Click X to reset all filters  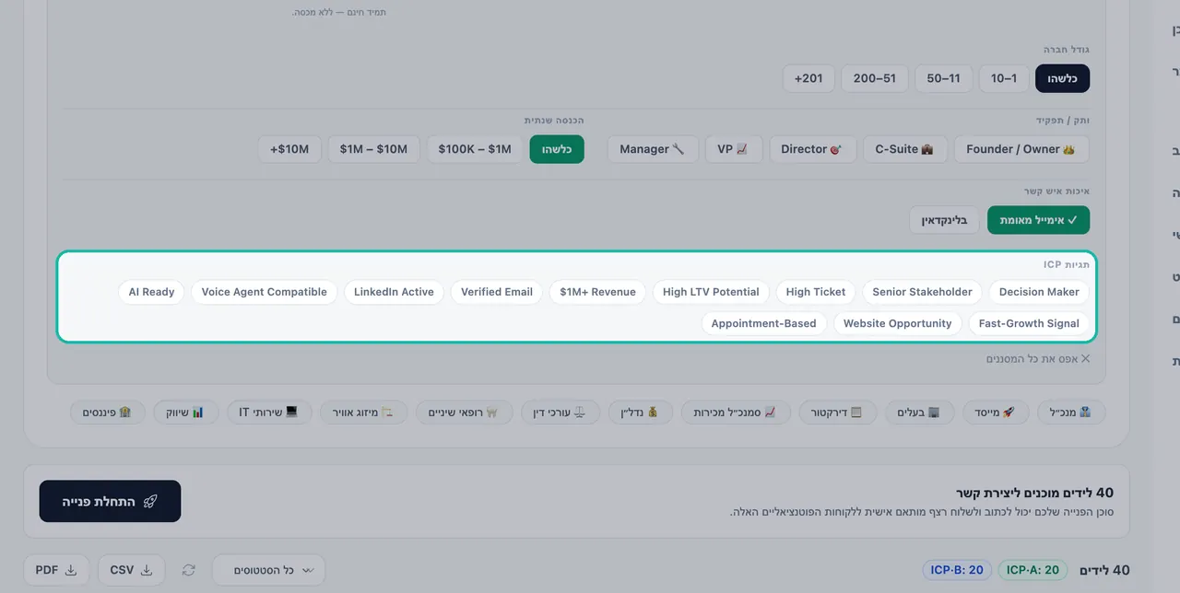point(1085,358)
